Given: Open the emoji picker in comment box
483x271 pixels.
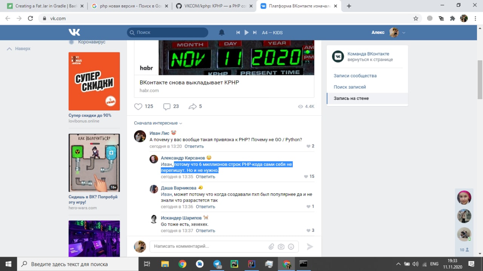Looking at the screenshot, I should point(291,247).
